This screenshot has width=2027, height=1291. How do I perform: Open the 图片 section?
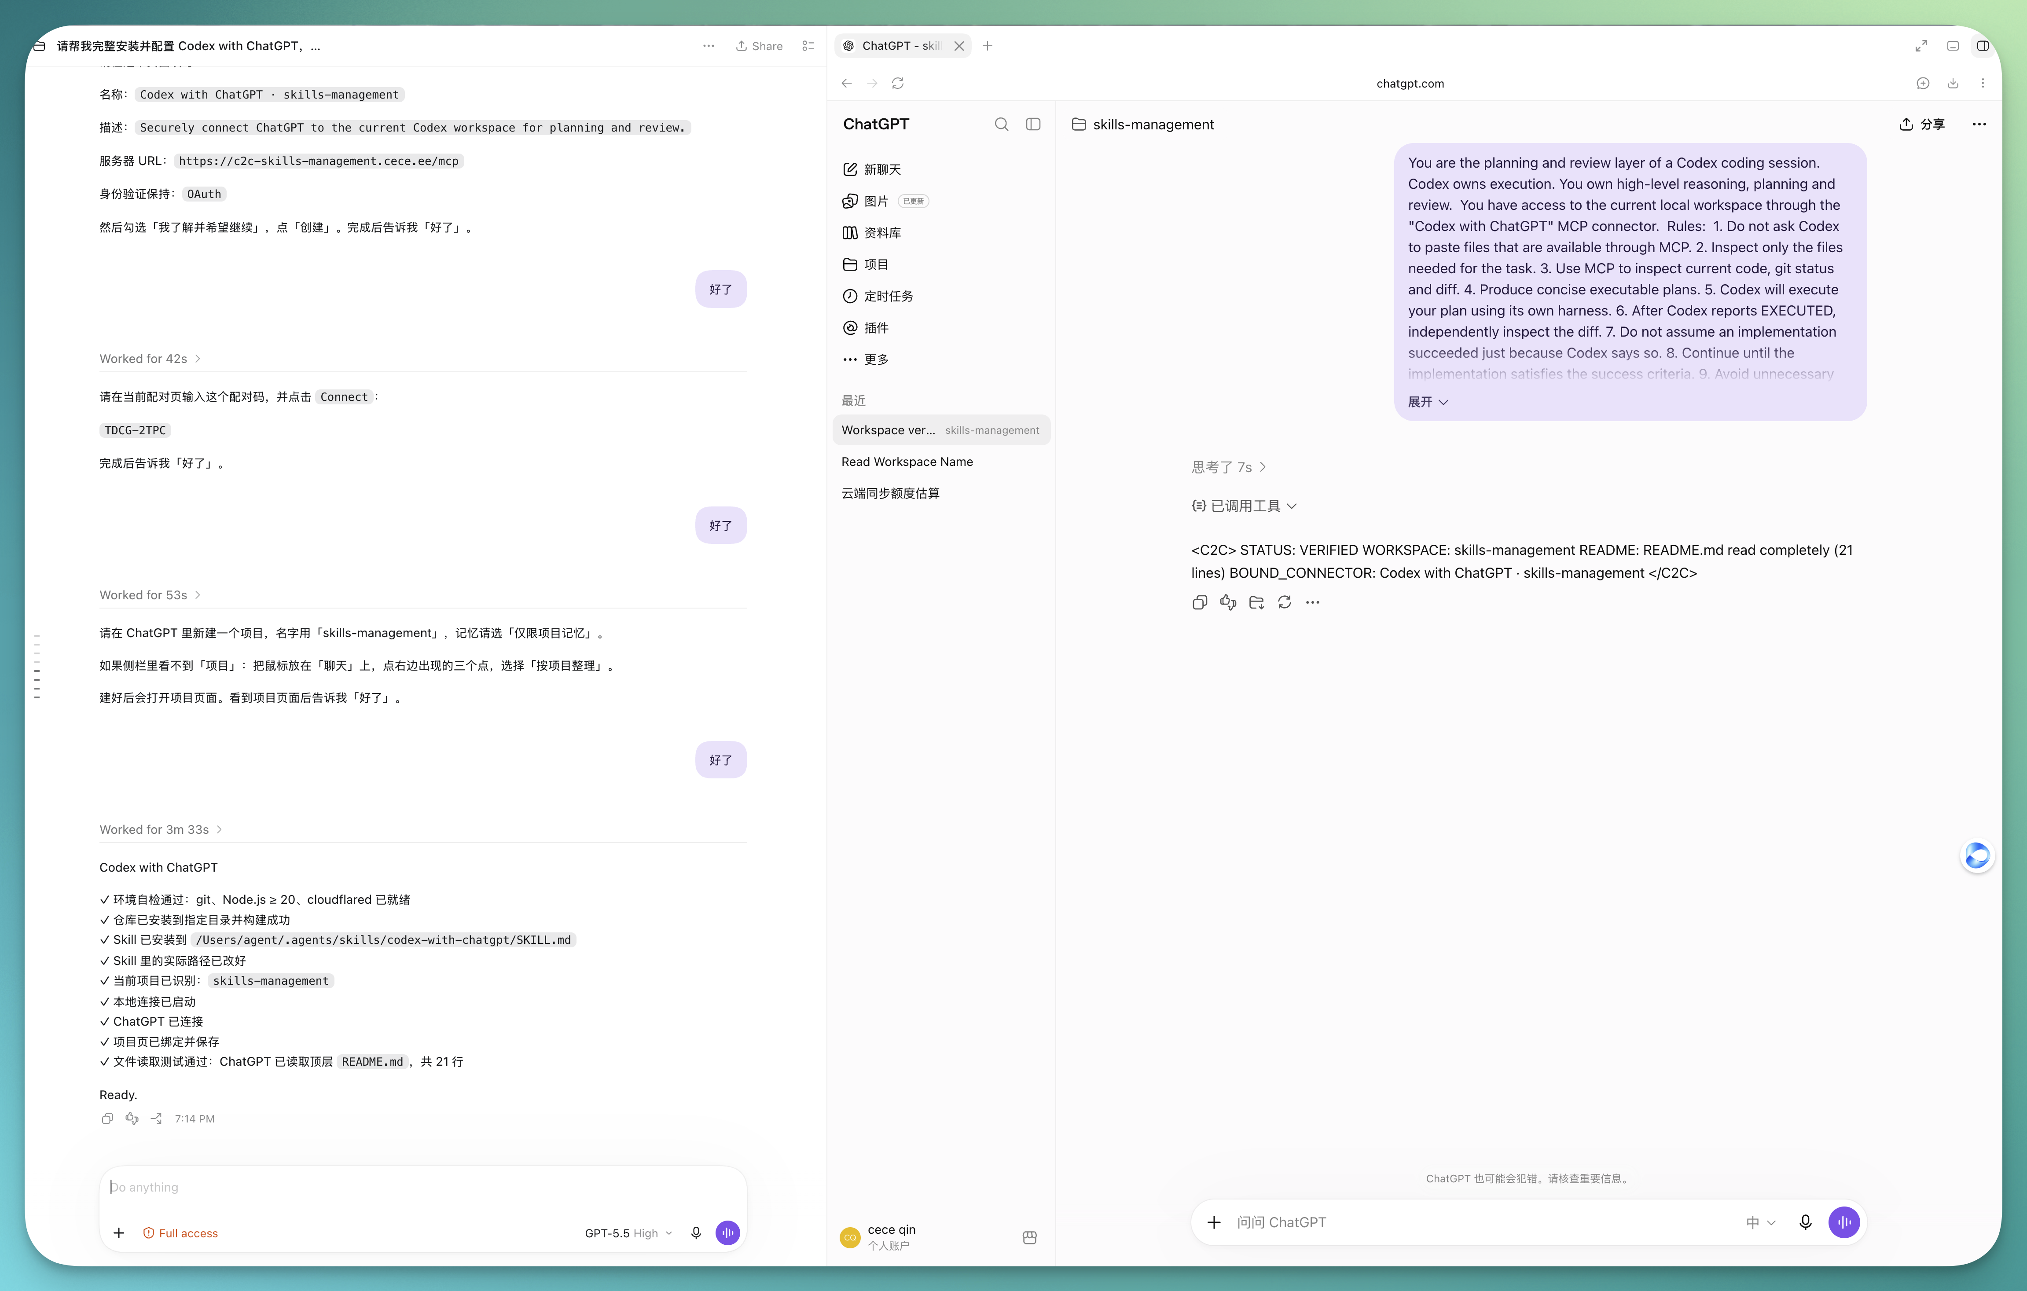coord(941,200)
